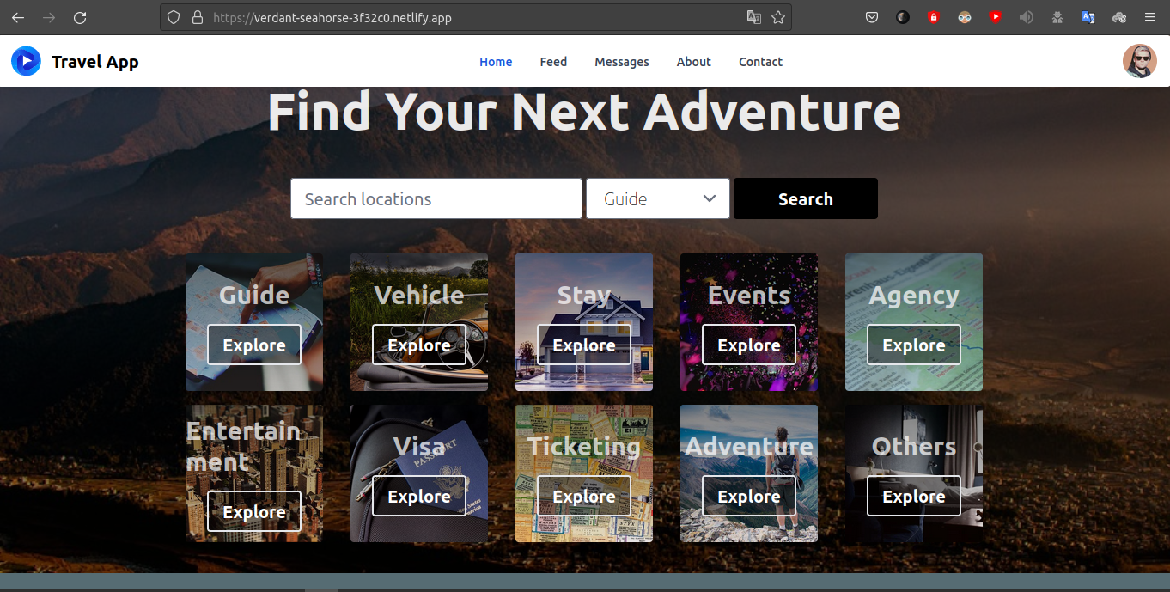Bookmark this page with the star
This screenshot has width=1170, height=592.
(778, 17)
